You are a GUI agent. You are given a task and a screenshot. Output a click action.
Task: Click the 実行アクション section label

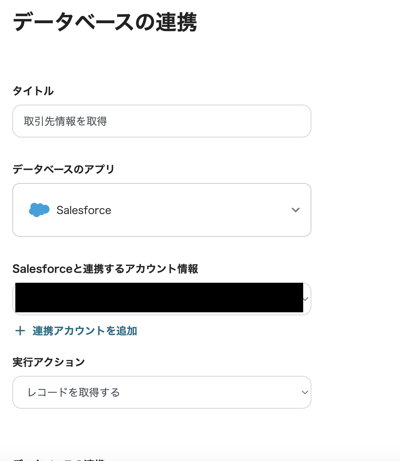[x=49, y=362]
